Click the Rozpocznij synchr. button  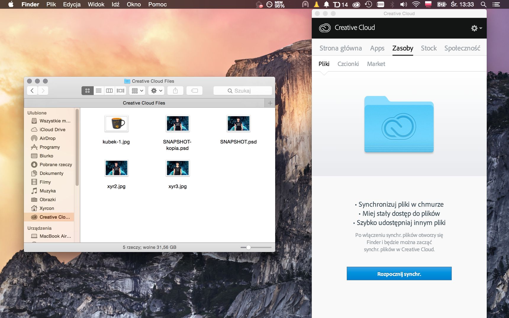[399, 274]
